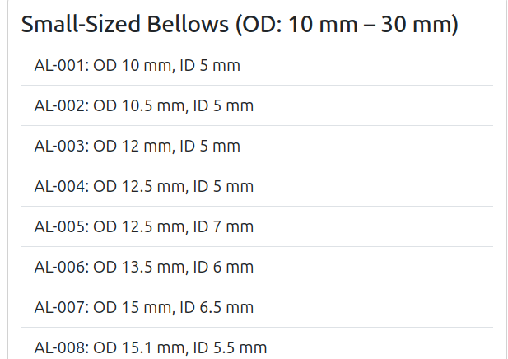
Task: Click "ID 7 mm" text in AL-005 row
Action: 223,226
